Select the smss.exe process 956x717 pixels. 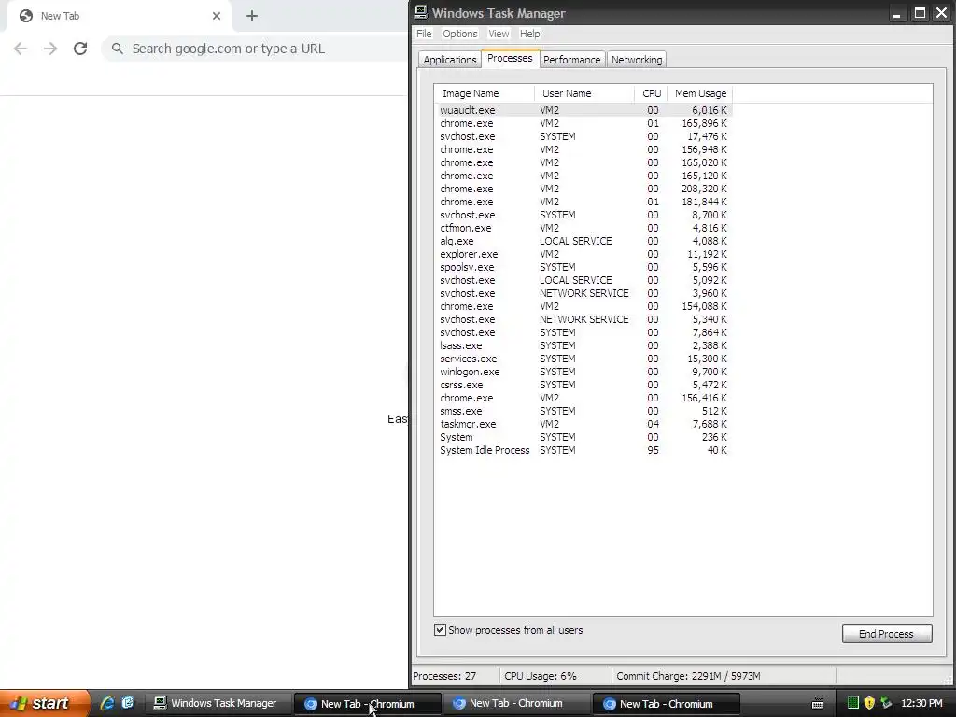[x=583, y=411]
